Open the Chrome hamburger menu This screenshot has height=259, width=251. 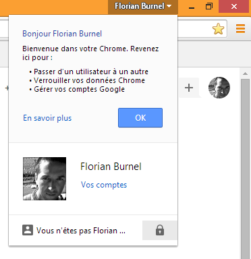point(240,29)
